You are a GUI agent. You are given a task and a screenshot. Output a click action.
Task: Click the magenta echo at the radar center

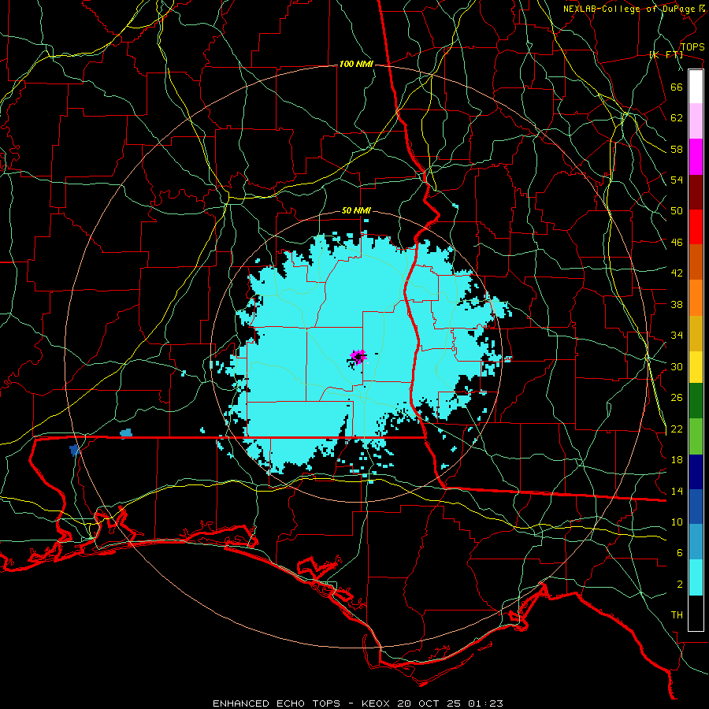tap(358, 356)
